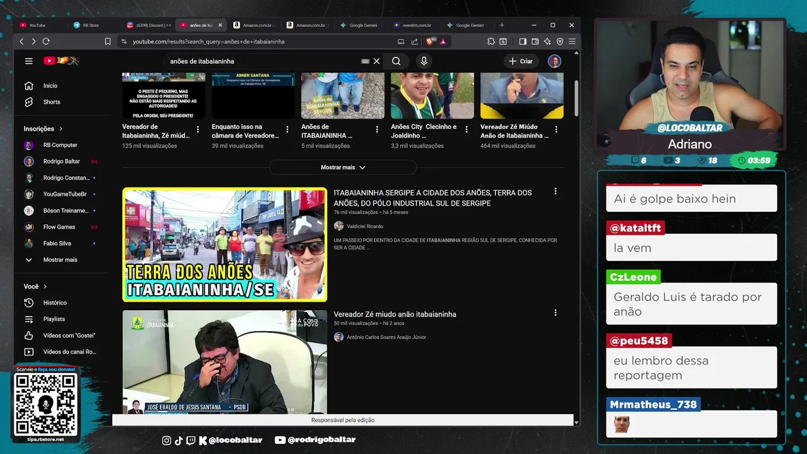
Task: Click the YouTube search text field
Action: point(262,61)
